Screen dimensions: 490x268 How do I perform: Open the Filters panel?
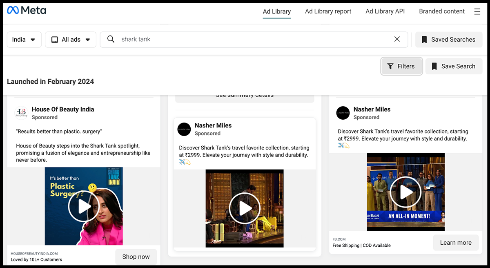[401, 66]
